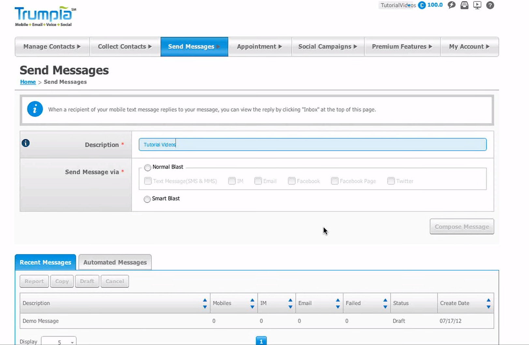529x345 pixels.
Task: Click the Copy button
Action: [x=62, y=281]
